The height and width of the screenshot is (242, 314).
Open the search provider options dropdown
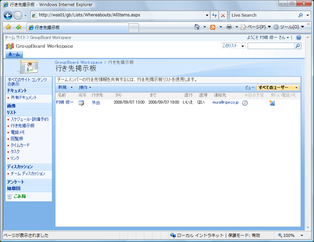(308, 15)
